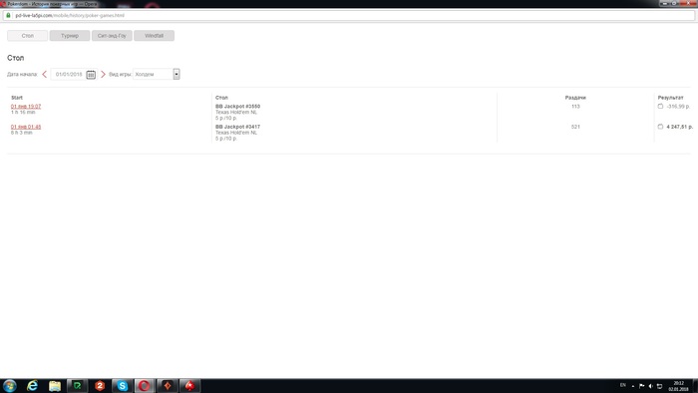The height and width of the screenshot is (393, 698).
Task: Click the Раздачи column header
Action: pos(575,98)
